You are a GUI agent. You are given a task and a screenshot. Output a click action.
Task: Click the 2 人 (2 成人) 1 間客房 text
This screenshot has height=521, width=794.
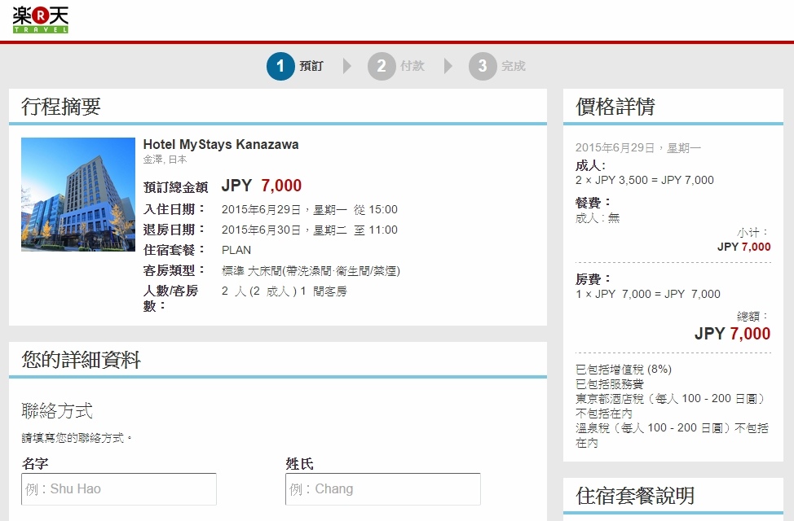(x=284, y=291)
